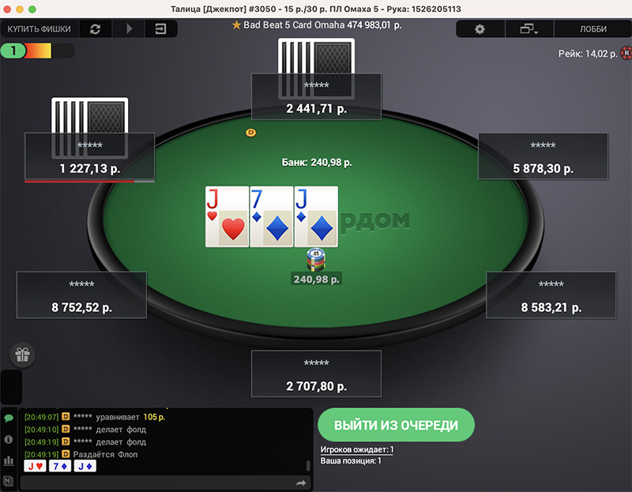
Task: Open the notes icon below statistics
Action: (x=9, y=481)
